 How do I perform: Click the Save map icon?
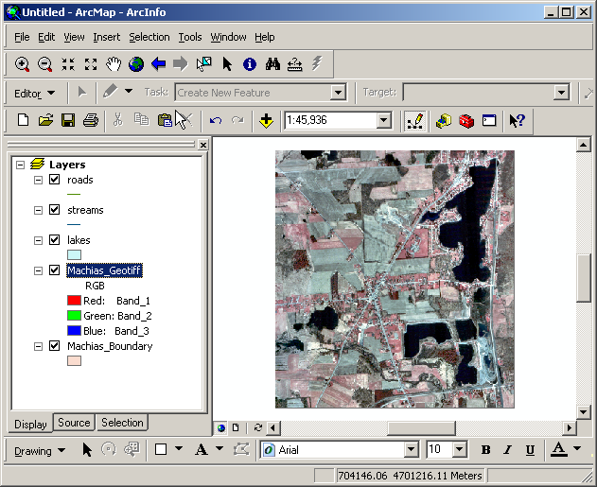pyautogui.click(x=68, y=120)
